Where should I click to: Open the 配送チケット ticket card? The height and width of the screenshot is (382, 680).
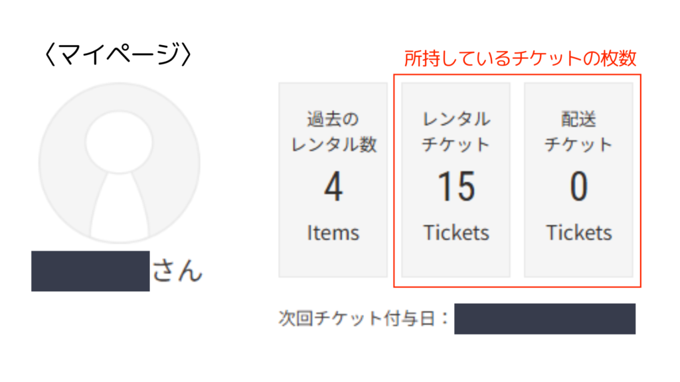(578, 179)
